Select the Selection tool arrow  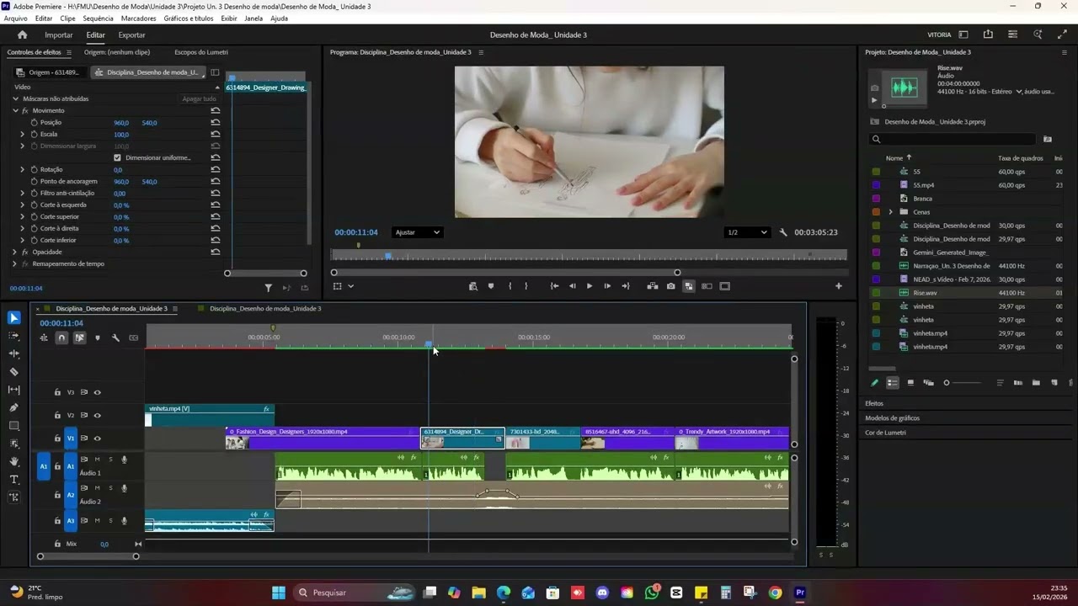[14, 317]
